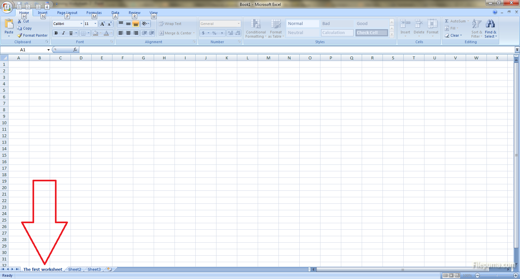Decrease font size with Shrink Font

coord(110,24)
